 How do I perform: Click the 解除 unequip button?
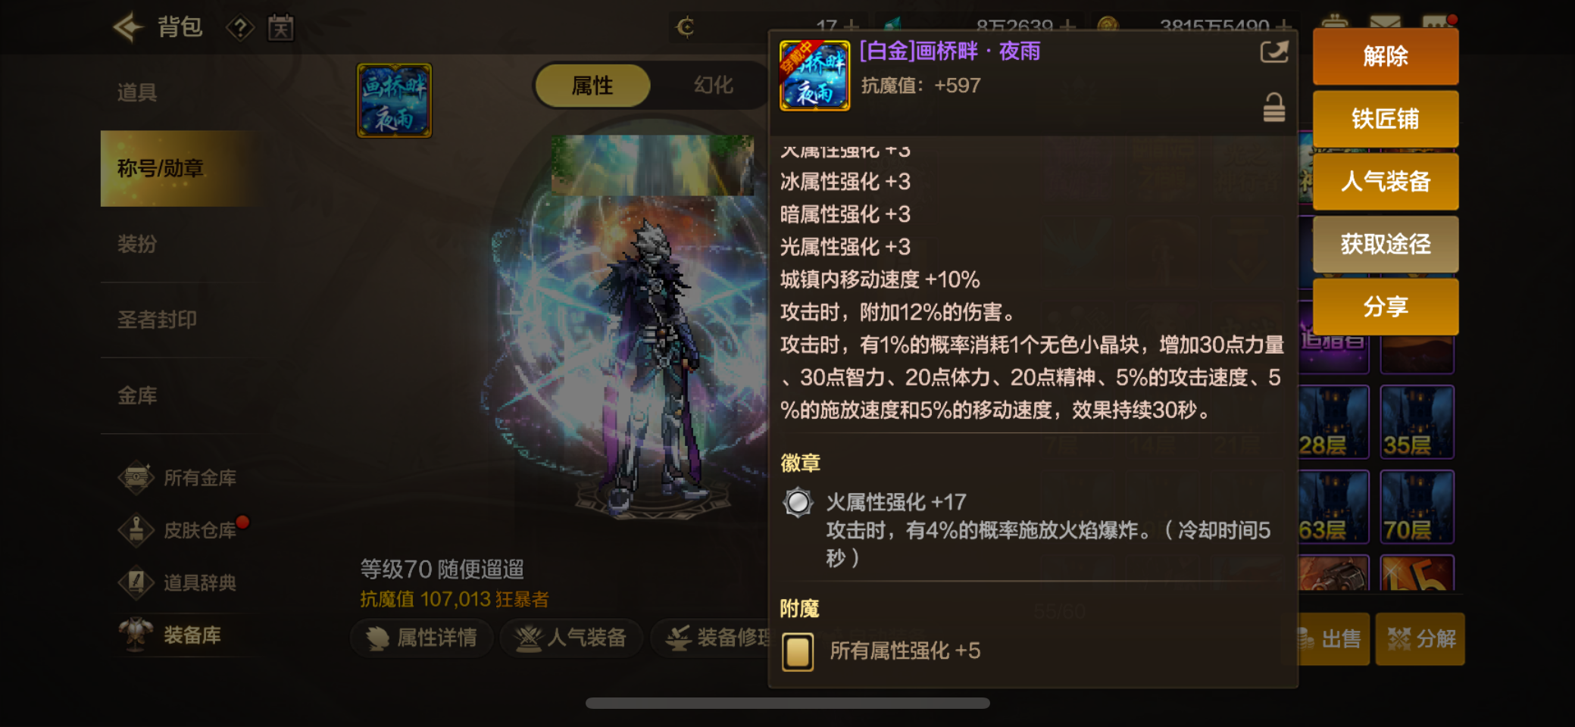coord(1385,56)
